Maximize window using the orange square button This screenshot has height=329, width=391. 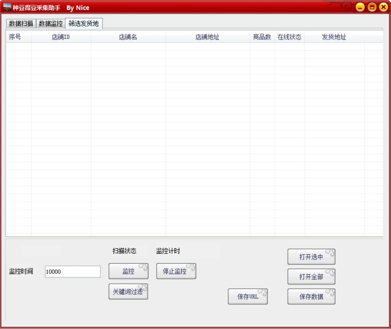(372, 7)
